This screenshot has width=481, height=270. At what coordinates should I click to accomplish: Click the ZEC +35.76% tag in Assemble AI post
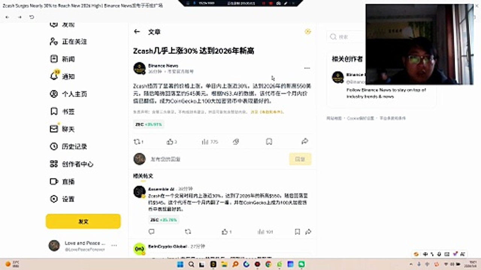point(163,220)
